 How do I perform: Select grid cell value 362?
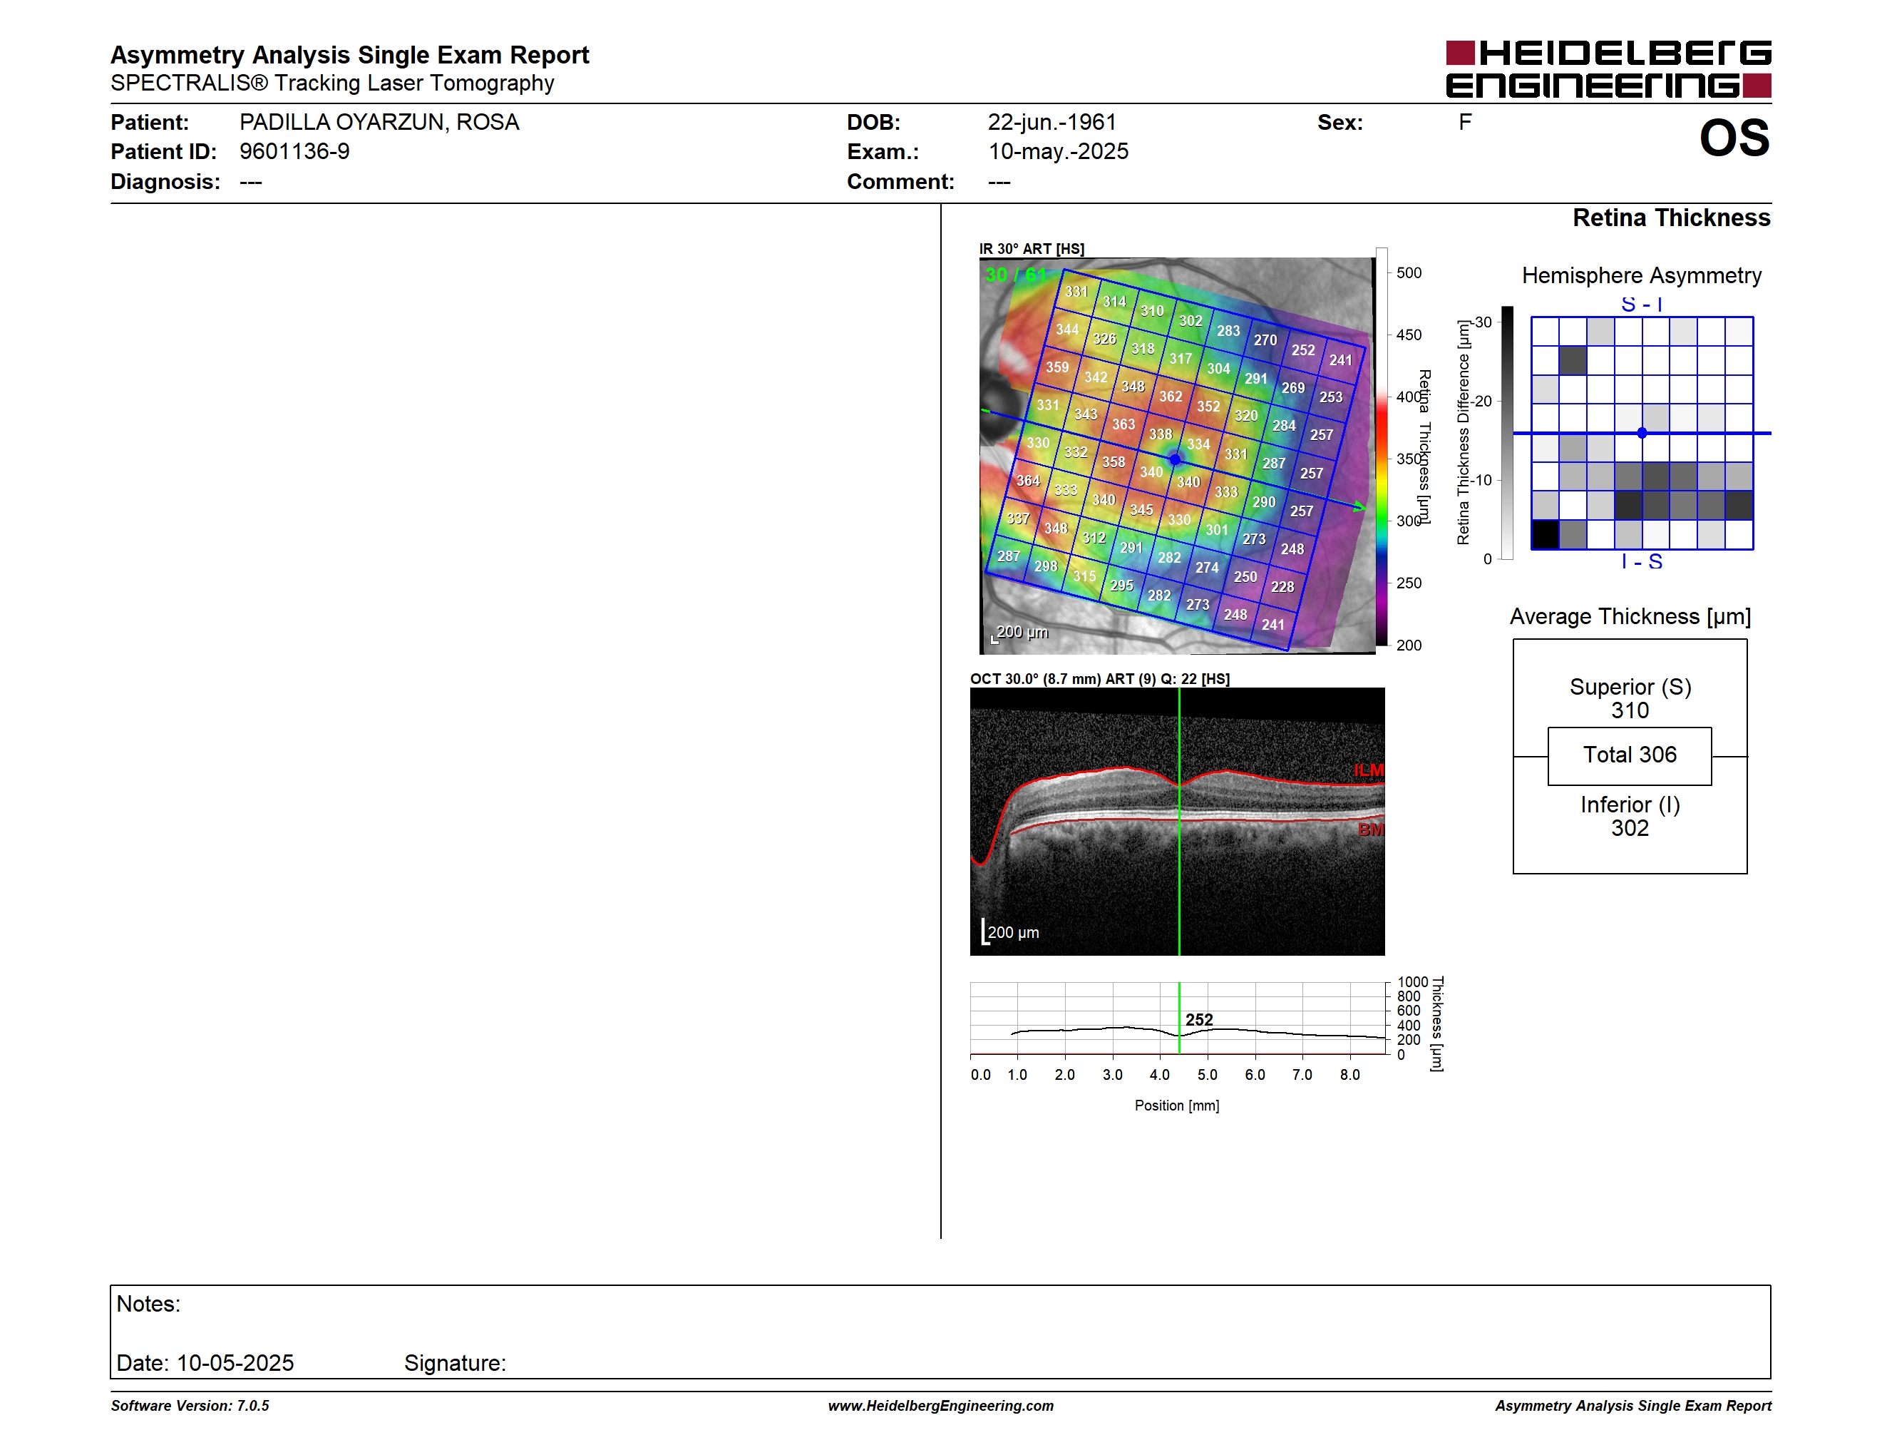coord(1171,397)
